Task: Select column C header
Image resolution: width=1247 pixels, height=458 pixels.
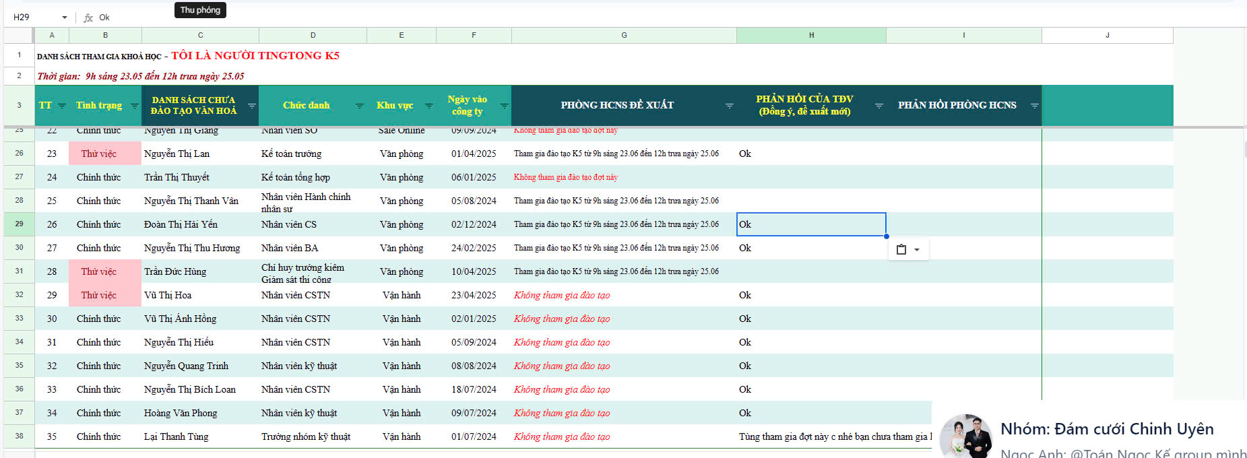Action: (x=200, y=35)
